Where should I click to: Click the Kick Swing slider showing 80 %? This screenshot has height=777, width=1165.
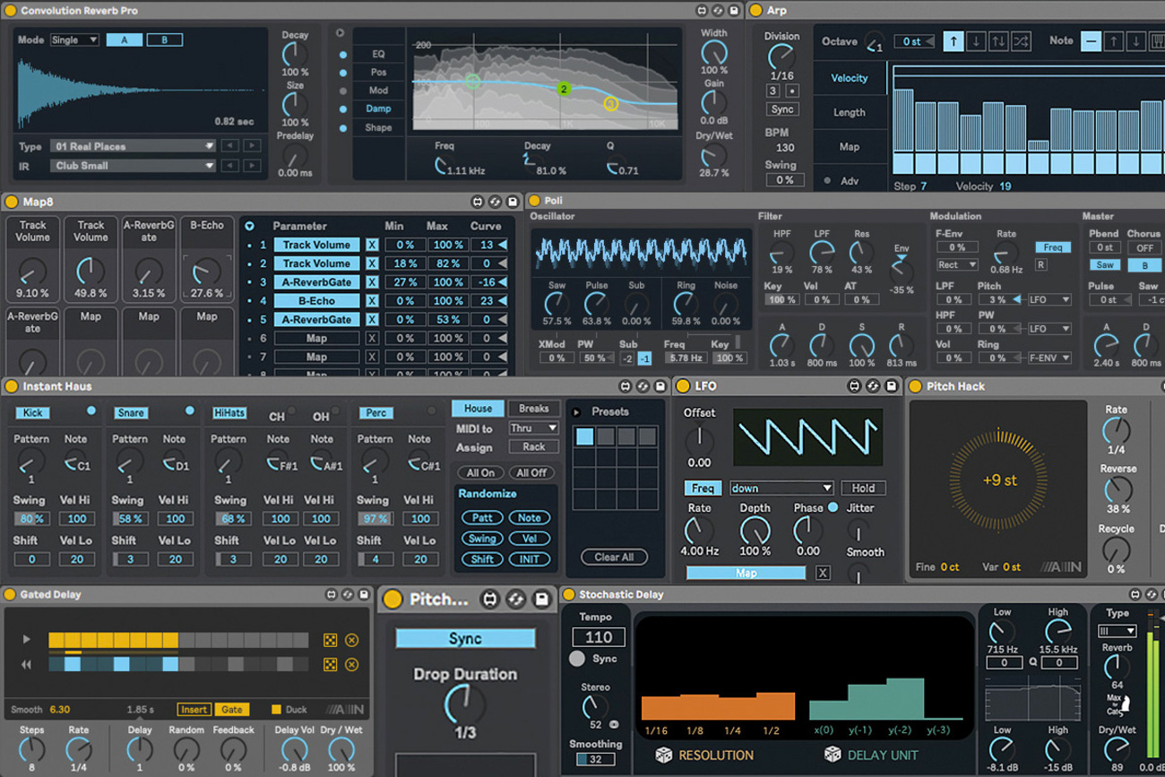tap(32, 519)
